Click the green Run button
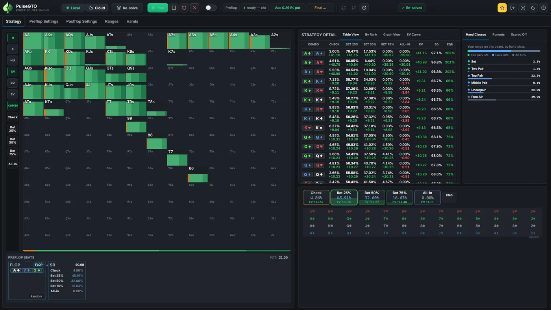 tap(158, 8)
